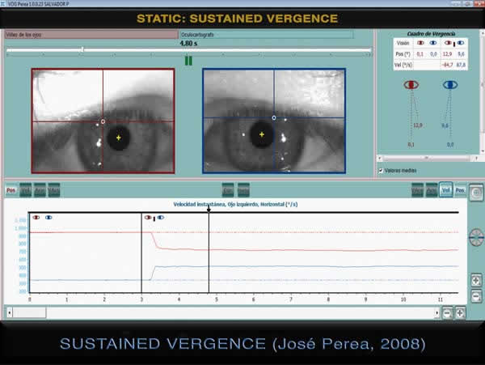
Task: Select the highlighted 'Vel' graph button
Action: [445, 189]
